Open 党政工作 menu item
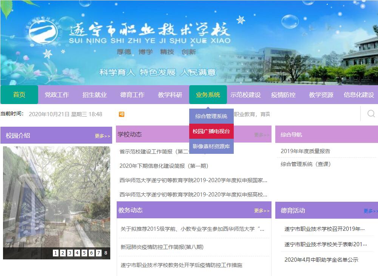The image size is (378, 276). pyautogui.click(x=57, y=95)
